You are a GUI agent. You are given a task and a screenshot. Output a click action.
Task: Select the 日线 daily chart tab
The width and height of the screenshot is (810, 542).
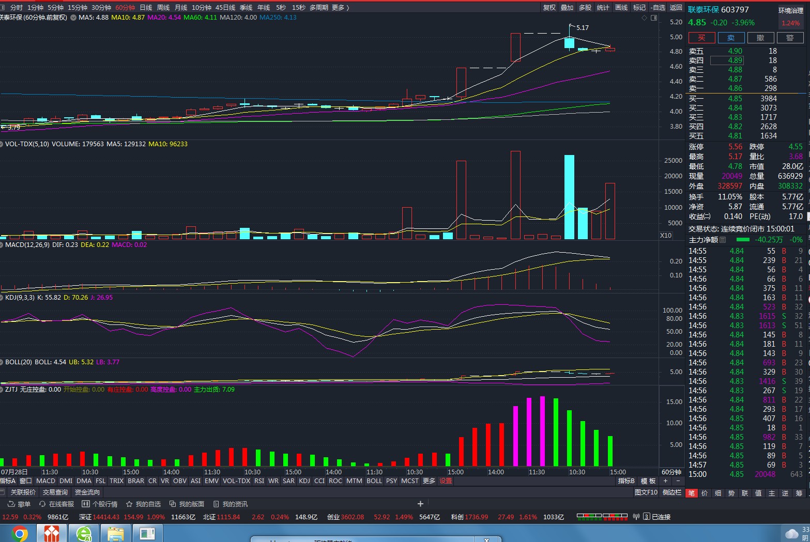click(x=146, y=8)
